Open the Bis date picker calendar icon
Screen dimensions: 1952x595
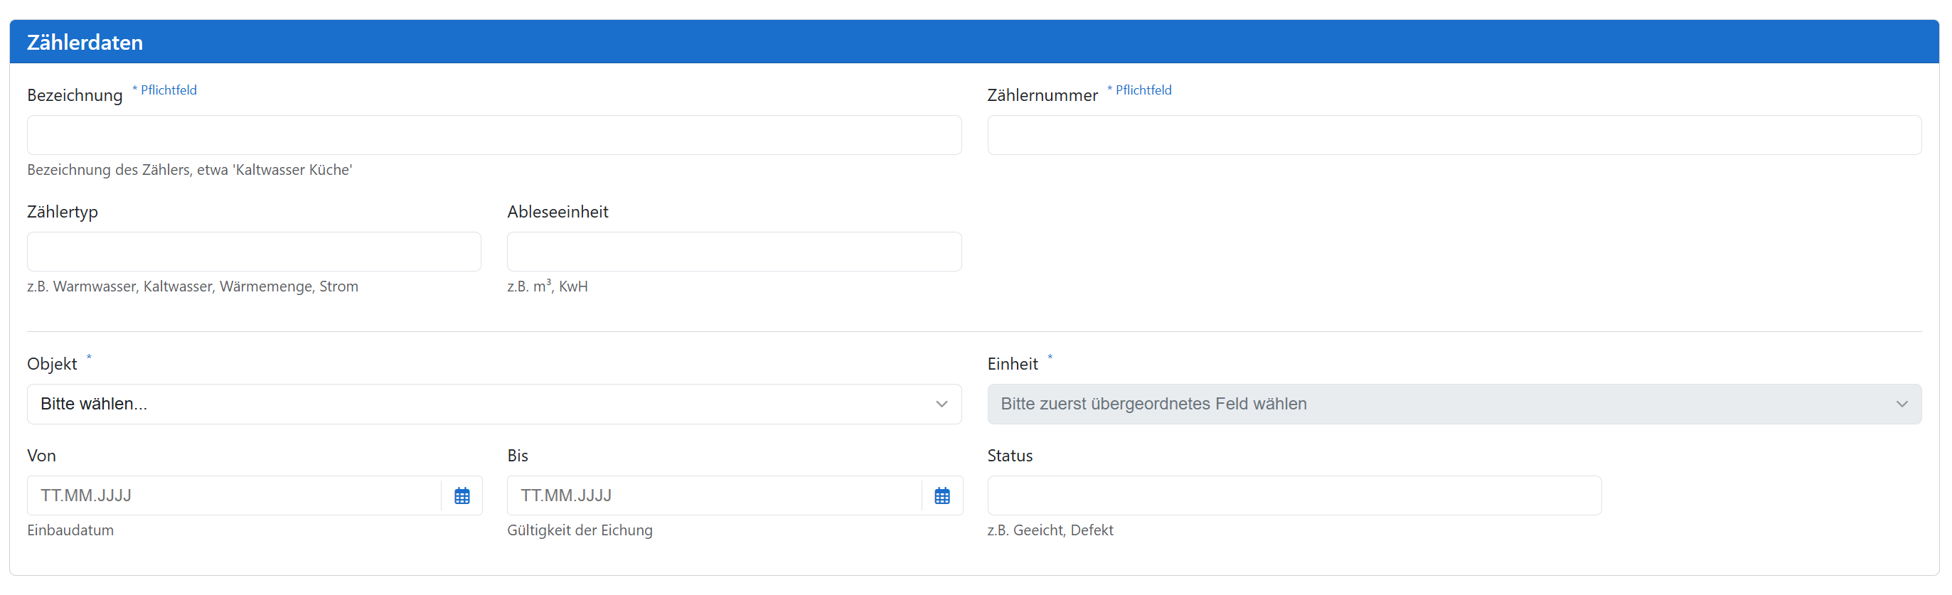point(942,495)
